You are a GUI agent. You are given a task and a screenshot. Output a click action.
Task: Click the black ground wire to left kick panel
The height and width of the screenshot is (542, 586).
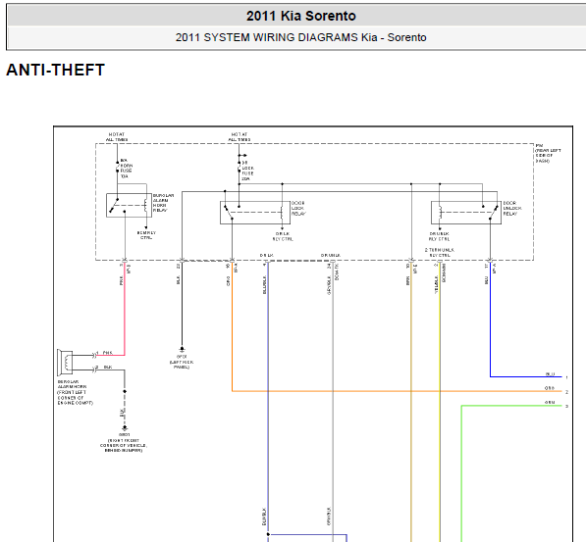182,305
